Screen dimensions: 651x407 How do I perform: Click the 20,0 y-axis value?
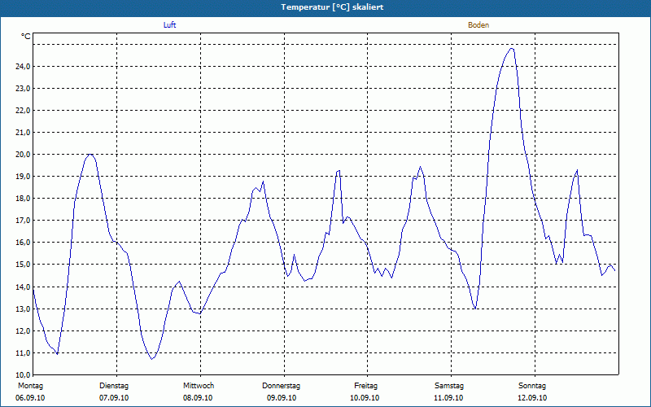click(x=23, y=155)
